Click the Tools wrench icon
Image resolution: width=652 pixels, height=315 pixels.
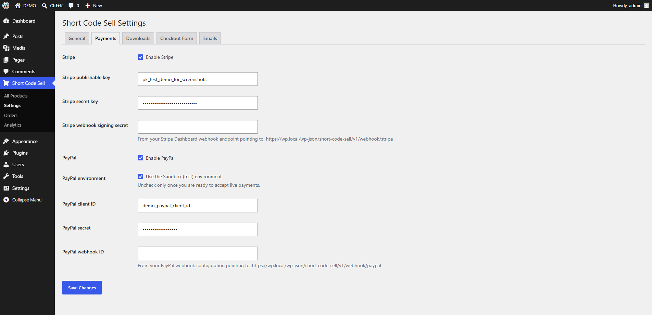pyautogui.click(x=6, y=176)
